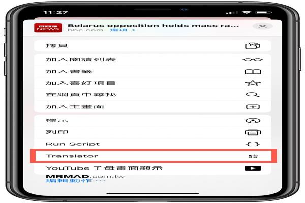The width and height of the screenshot is (305, 203).
Task: Select the 標示 markup action
Action: click(x=152, y=121)
